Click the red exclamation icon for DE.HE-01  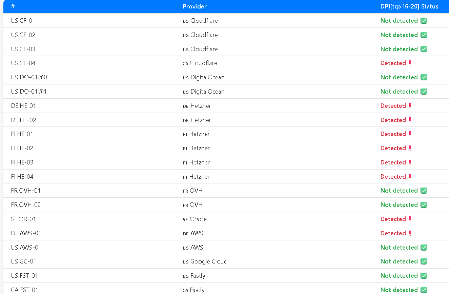[x=410, y=106]
